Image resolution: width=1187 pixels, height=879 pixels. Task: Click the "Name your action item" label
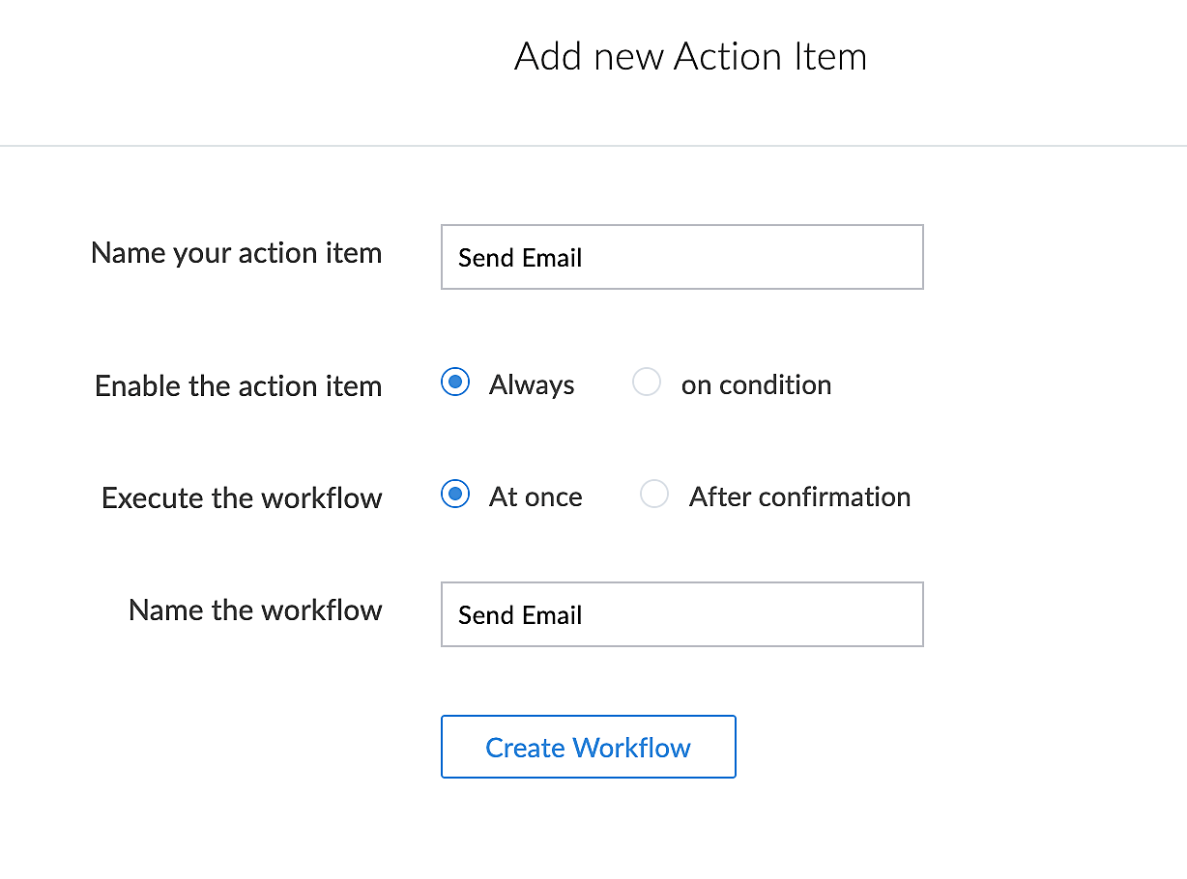(236, 253)
